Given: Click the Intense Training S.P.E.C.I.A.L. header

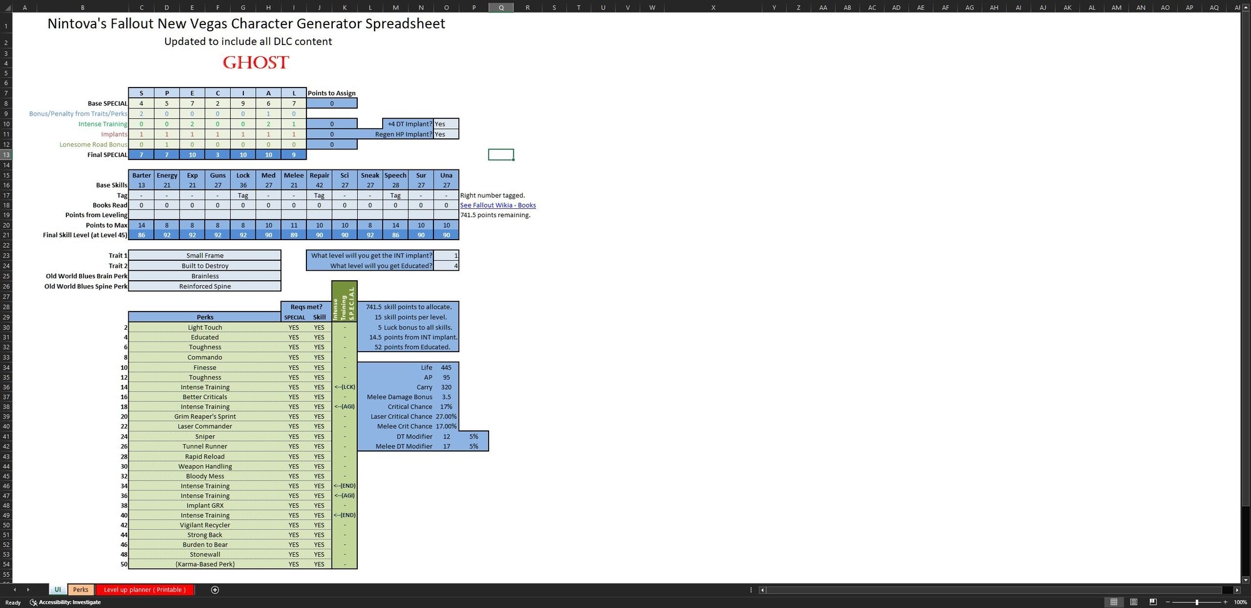Looking at the screenshot, I should pos(345,301).
